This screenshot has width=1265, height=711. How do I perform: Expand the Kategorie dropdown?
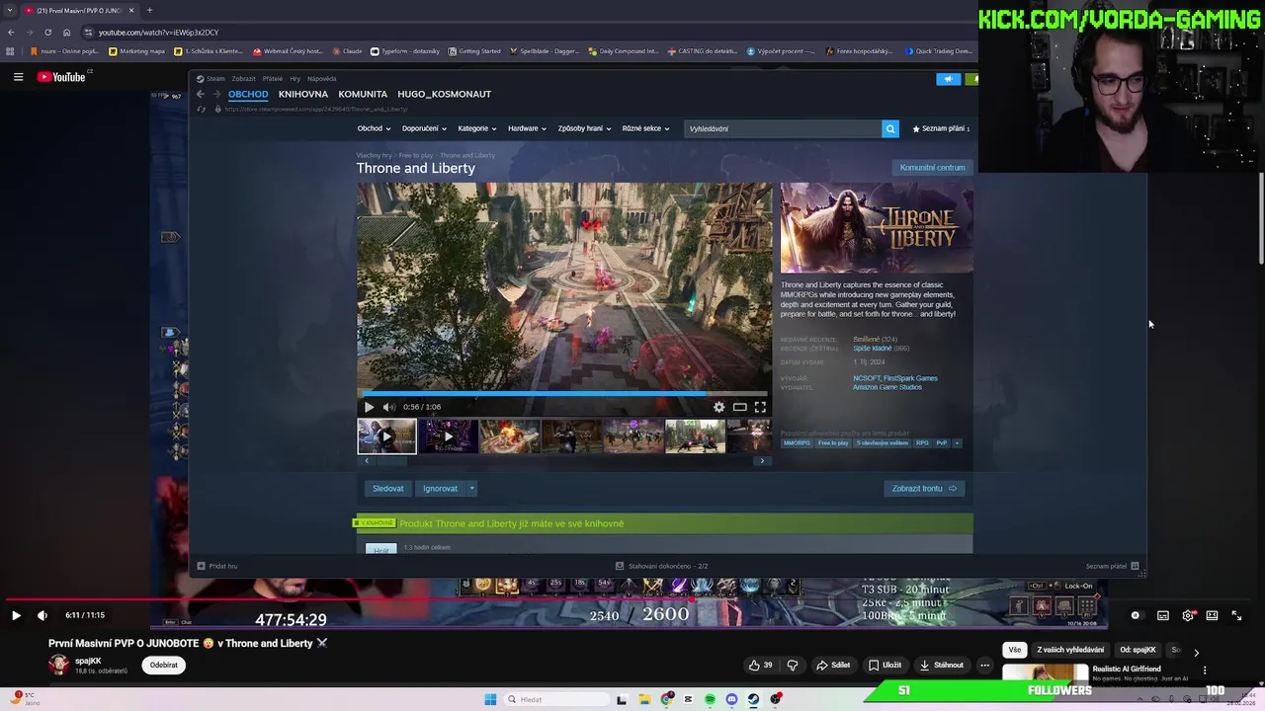(x=477, y=128)
